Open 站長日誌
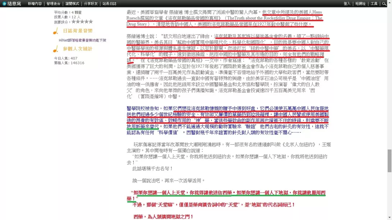Viewport: 392px width, 220px height. [109, 4]
